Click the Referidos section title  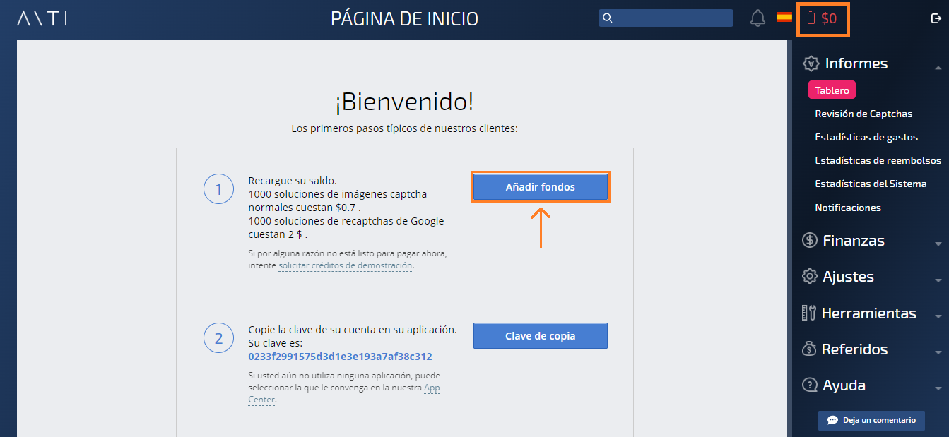[854, 349]
